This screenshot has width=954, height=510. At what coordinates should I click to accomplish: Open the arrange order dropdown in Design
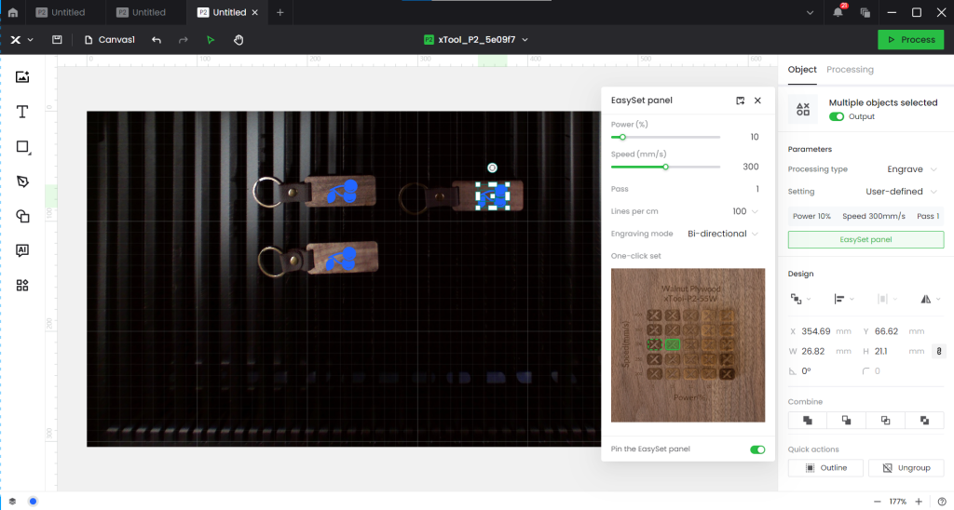799,299
